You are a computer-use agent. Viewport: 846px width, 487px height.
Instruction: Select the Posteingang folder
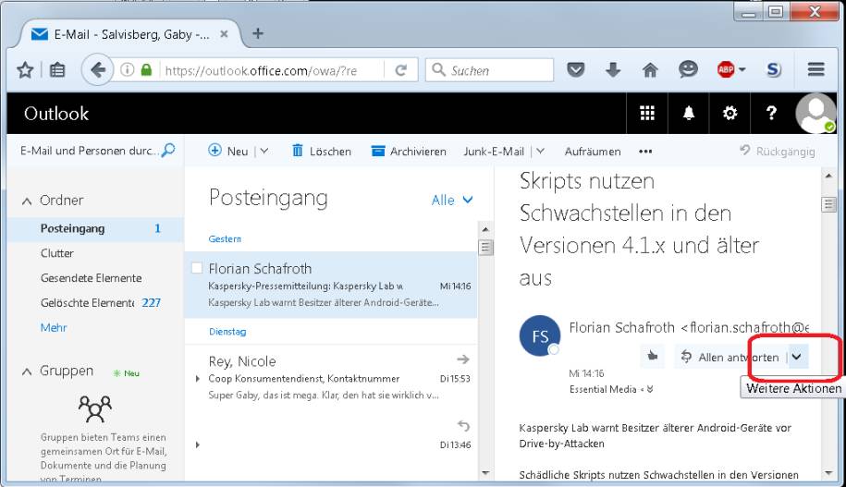tap(95, 228)
